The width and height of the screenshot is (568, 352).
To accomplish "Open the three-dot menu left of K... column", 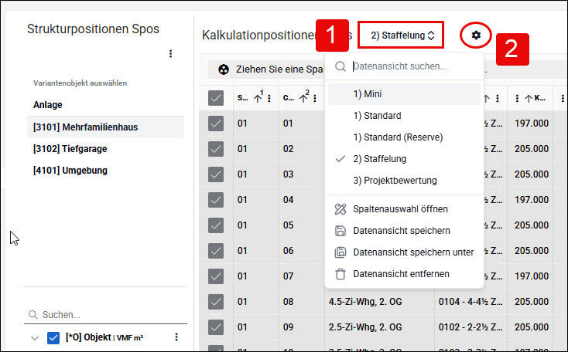I will pyautogui.click(x=517, y=98).
